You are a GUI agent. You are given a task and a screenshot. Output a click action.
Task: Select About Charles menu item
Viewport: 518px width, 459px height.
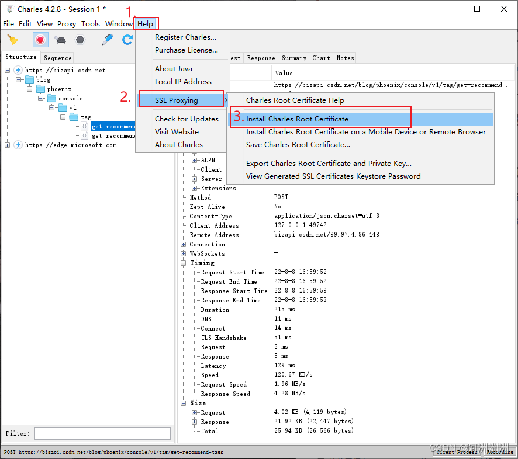pos(179,145)
